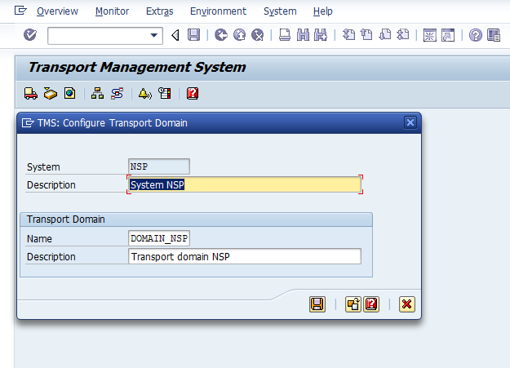Screen dimensions: 510x368
Task: Click the red Help icon in TMS toolbar
Action: point(193,94)
